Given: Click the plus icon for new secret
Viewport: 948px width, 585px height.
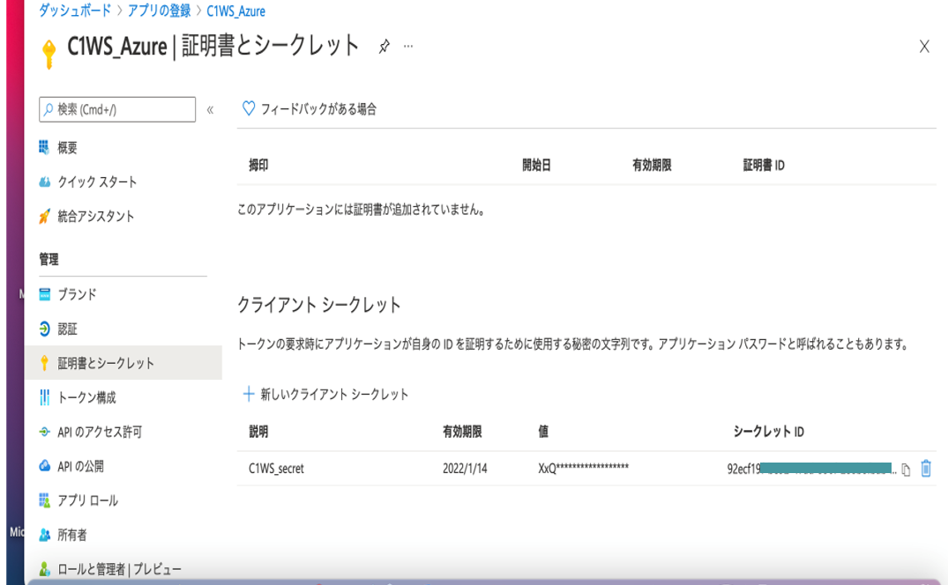Looking at the screenshot, I should tap(249, 394).
